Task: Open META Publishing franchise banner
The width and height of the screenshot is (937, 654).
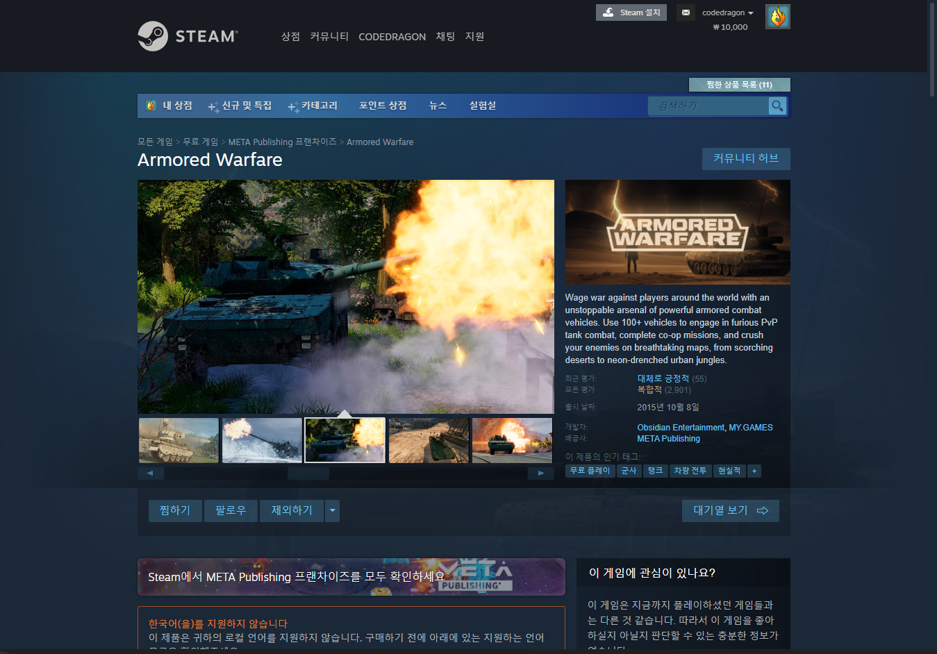Action: pos(351,577)
